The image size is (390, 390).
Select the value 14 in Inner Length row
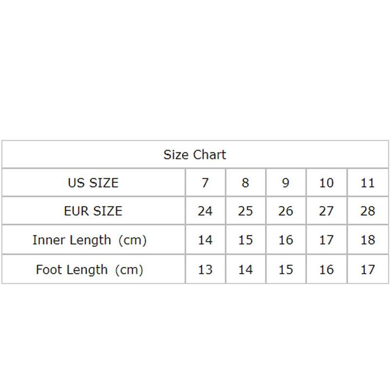point(205,240)
